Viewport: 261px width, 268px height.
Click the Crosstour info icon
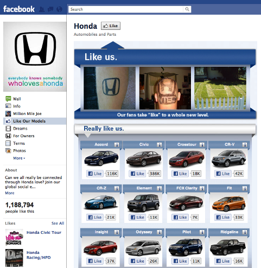[x=202, y=145]
